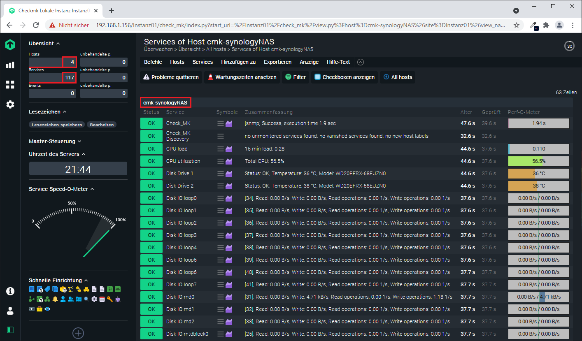Click the add snap-in plus icon
The width and height of the screenshot is (582, 341).
pos(78,333)
